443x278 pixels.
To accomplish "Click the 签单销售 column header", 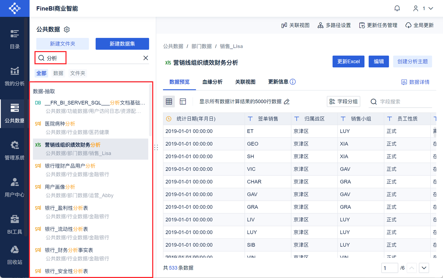I will [268, 119].
